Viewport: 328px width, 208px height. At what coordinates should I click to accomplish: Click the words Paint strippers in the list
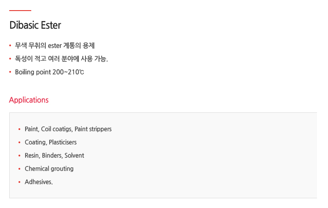coord(93,129)
